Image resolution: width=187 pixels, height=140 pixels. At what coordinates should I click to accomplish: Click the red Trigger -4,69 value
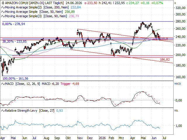pos(70,84)
